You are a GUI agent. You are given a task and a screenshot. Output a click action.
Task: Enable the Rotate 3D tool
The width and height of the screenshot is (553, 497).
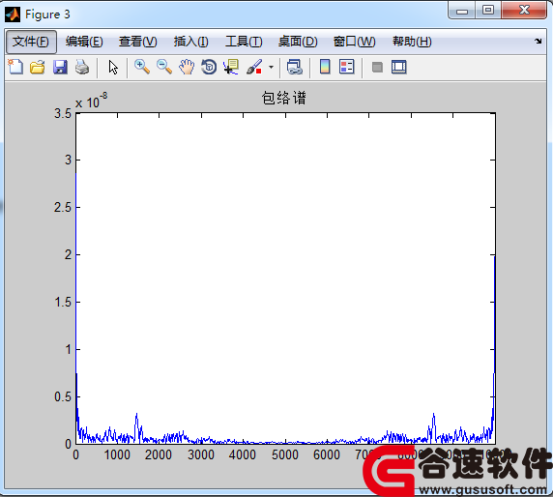tap(209, 67)
